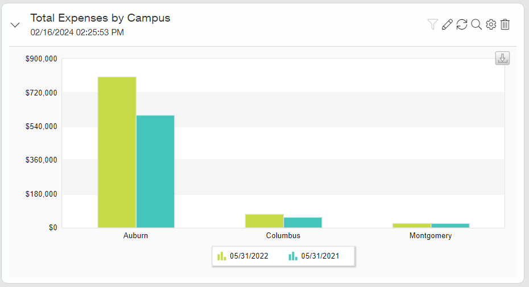Viewport: 529px width, 287px height.
Task: Click the Columbus axis label
Action: pyautogui.click(x=283, y=235)
